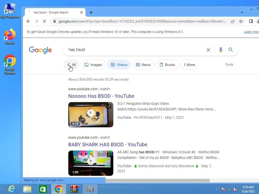The width and height of the screenshot is (259, 194).
Task: Show hidden tray icons arrow
Action: pyautogui.click(x=217, y=189)
